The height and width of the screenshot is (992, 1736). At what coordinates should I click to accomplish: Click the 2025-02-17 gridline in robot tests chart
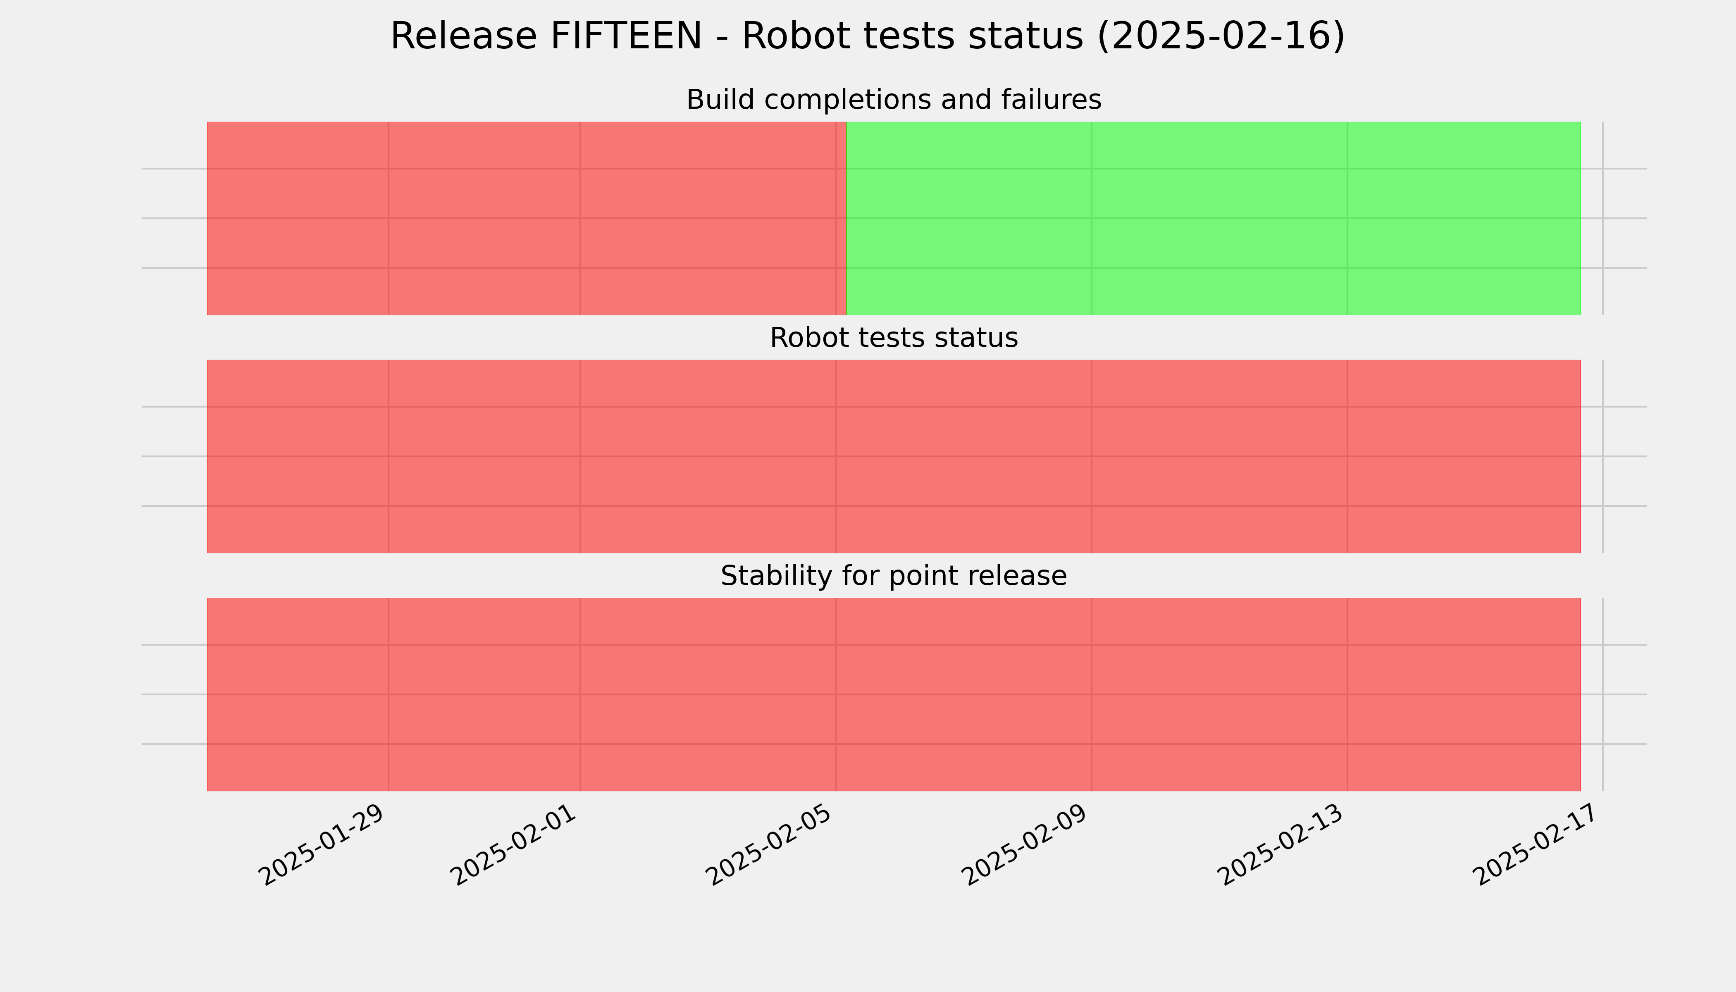click(1602, 456)
